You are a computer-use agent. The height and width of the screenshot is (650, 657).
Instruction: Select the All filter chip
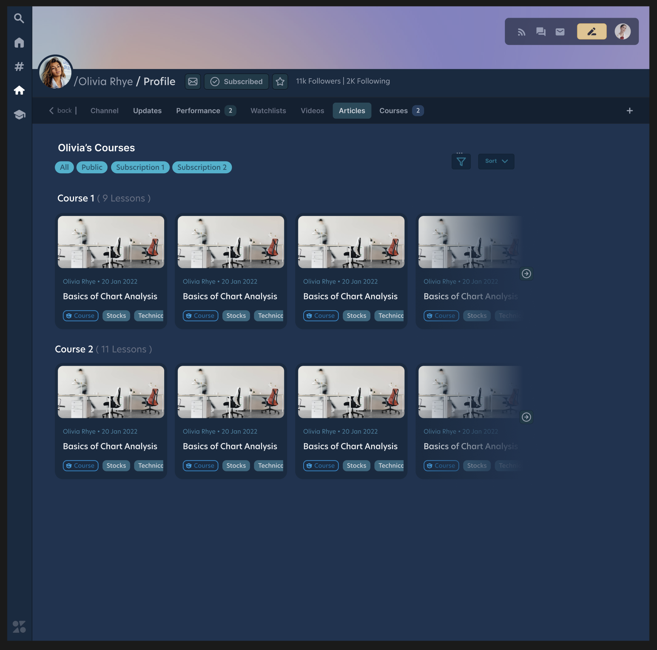(64, 167)
